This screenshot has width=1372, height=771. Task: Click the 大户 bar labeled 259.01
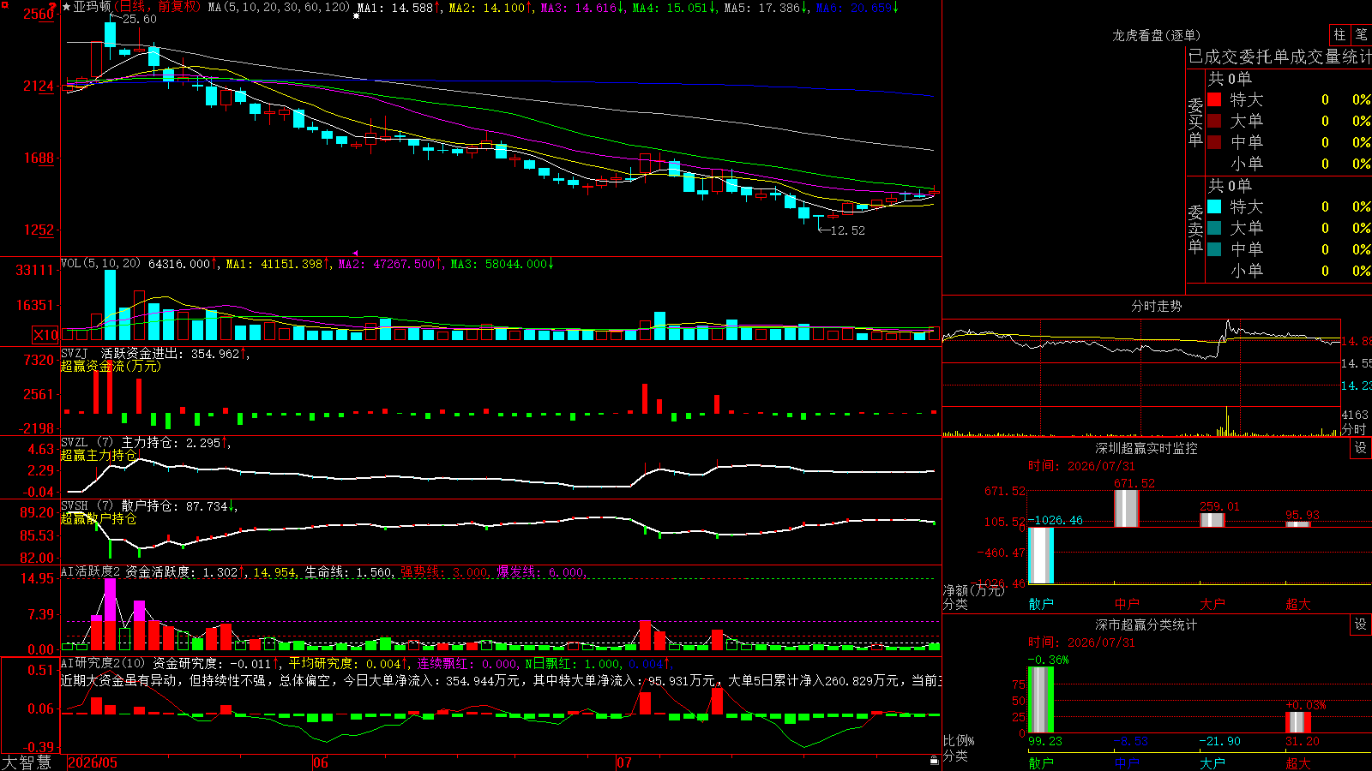coord(1213,520)
